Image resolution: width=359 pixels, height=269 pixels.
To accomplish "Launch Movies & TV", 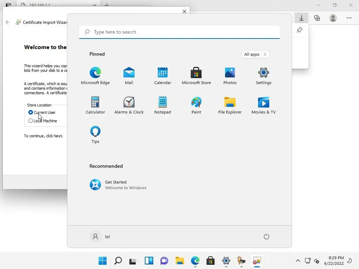I will coord(264,105).
